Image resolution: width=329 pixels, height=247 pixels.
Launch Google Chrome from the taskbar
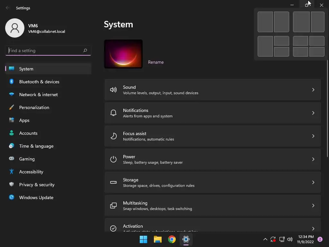coord(172,239)
